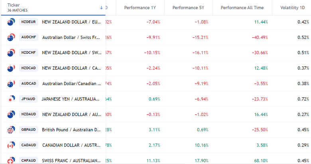Viewport: 311px width, 164px height.
Task: Open Japanese Yen / Australian Dollar link
Action: (x=71, y=99)
